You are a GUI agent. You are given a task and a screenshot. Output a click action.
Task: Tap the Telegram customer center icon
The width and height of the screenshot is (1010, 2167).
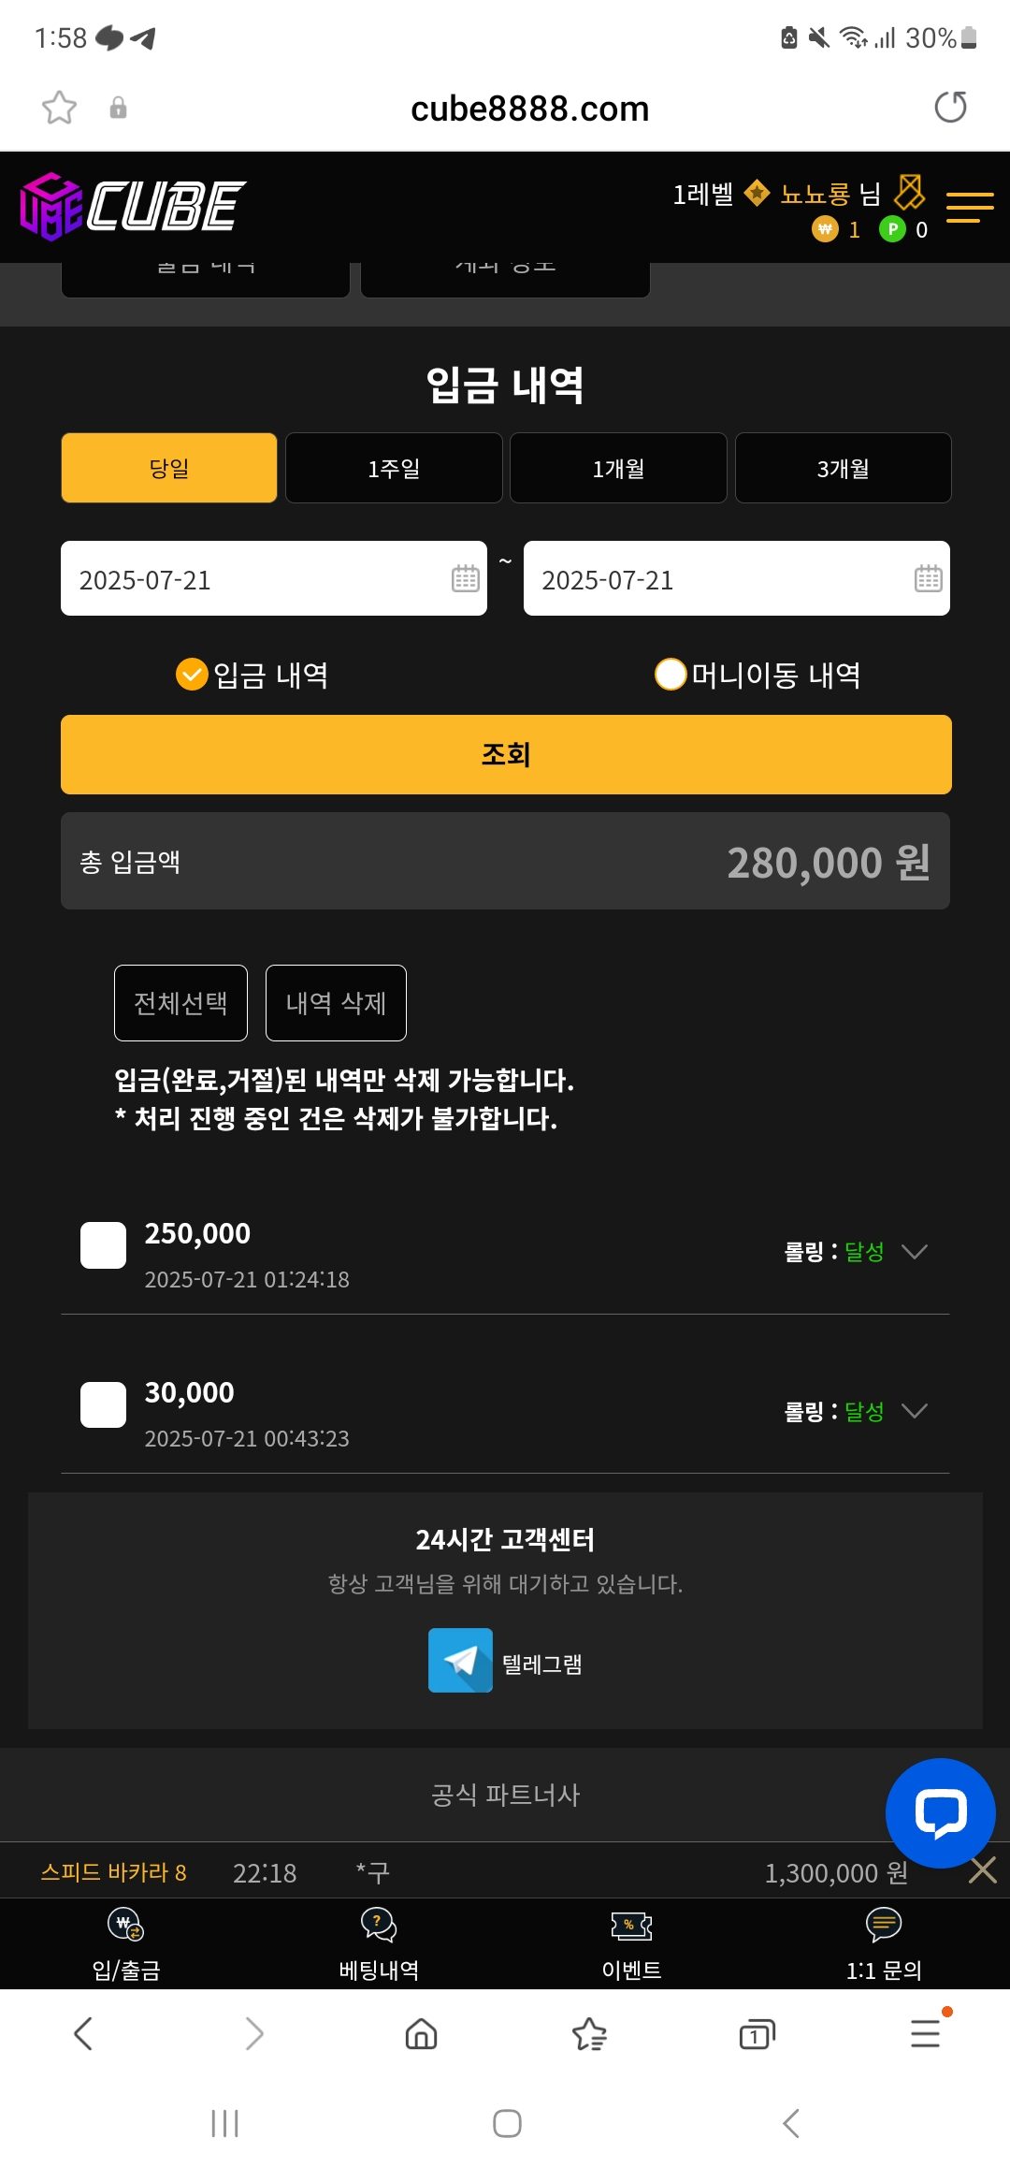460,1661
